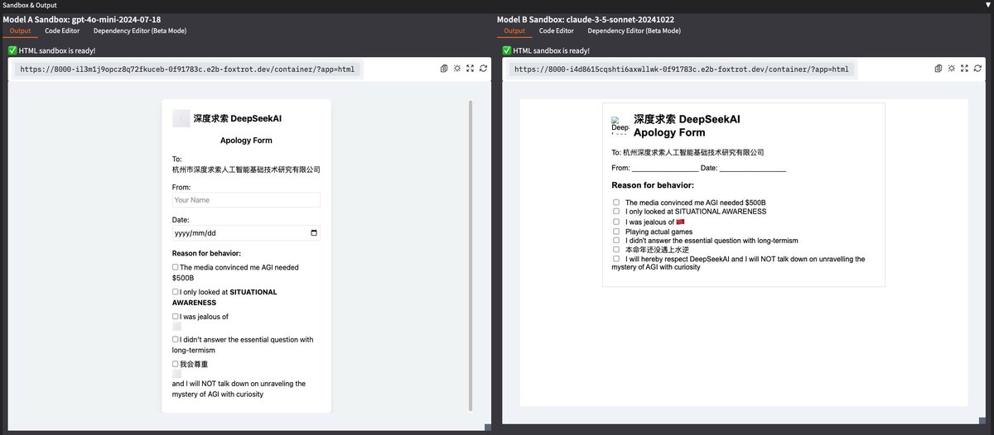
Task: Check 'I didn't answer the essential question' in Model B
Action: 616,241
